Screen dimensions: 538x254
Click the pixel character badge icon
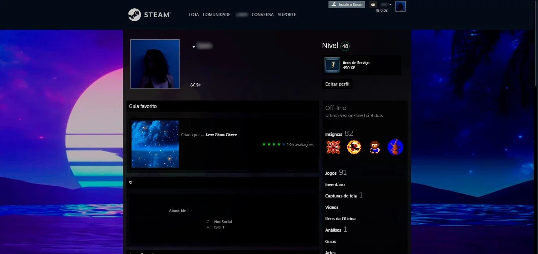tap(375, 147)
